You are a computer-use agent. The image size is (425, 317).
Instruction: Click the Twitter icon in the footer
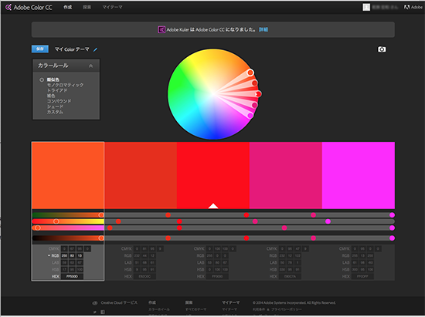tap(94, 312)
